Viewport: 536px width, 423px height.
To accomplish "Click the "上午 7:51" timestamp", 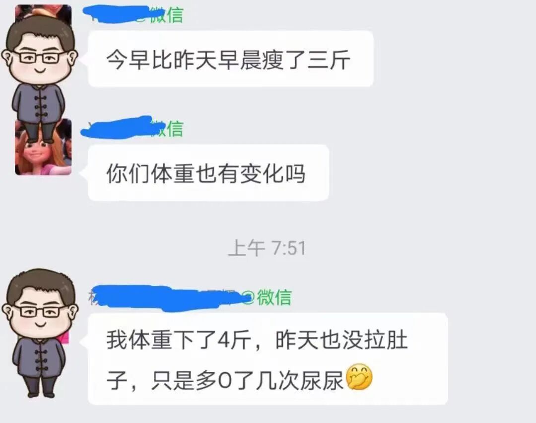I will coord(267,248).
